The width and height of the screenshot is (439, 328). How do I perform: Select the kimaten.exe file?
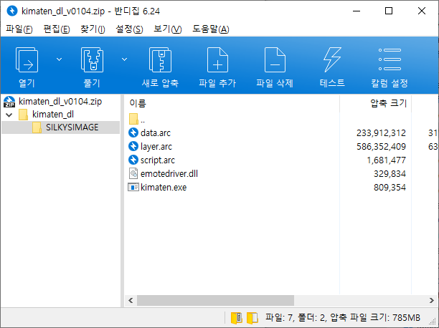click(164, 188)
